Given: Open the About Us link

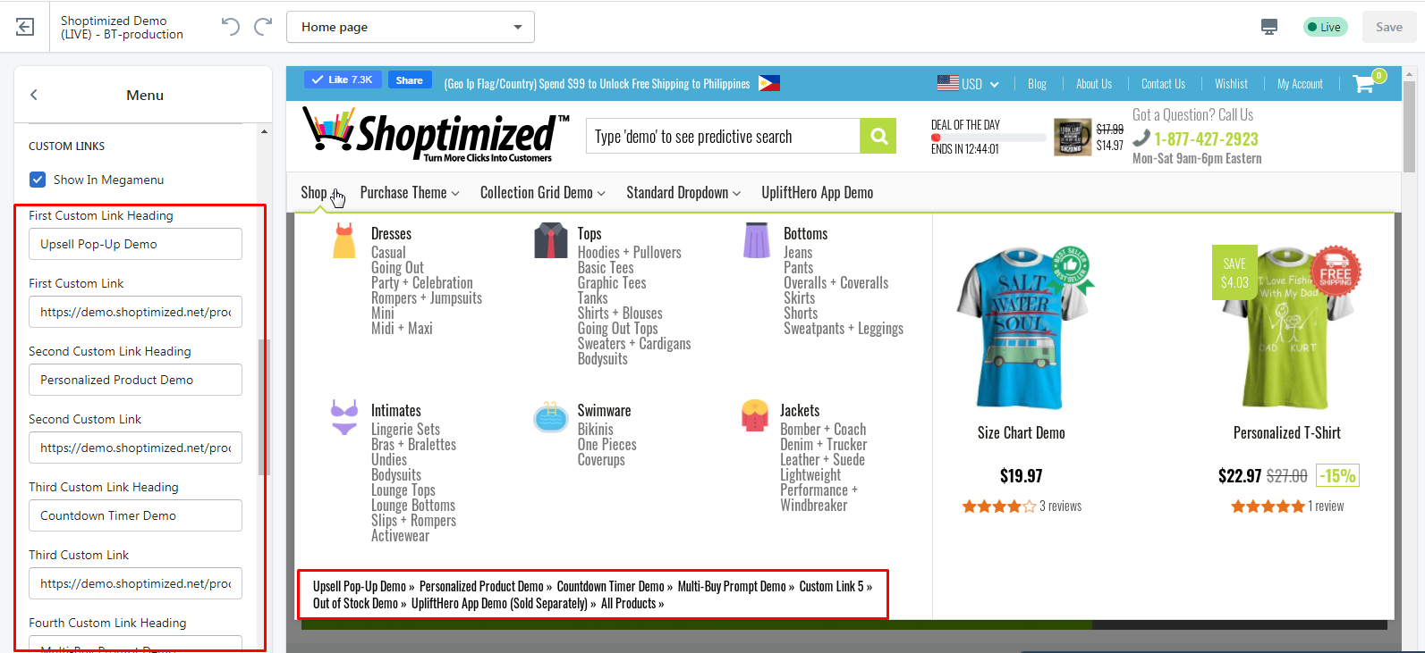Looking at the screenshot, I should [1094, 83].
